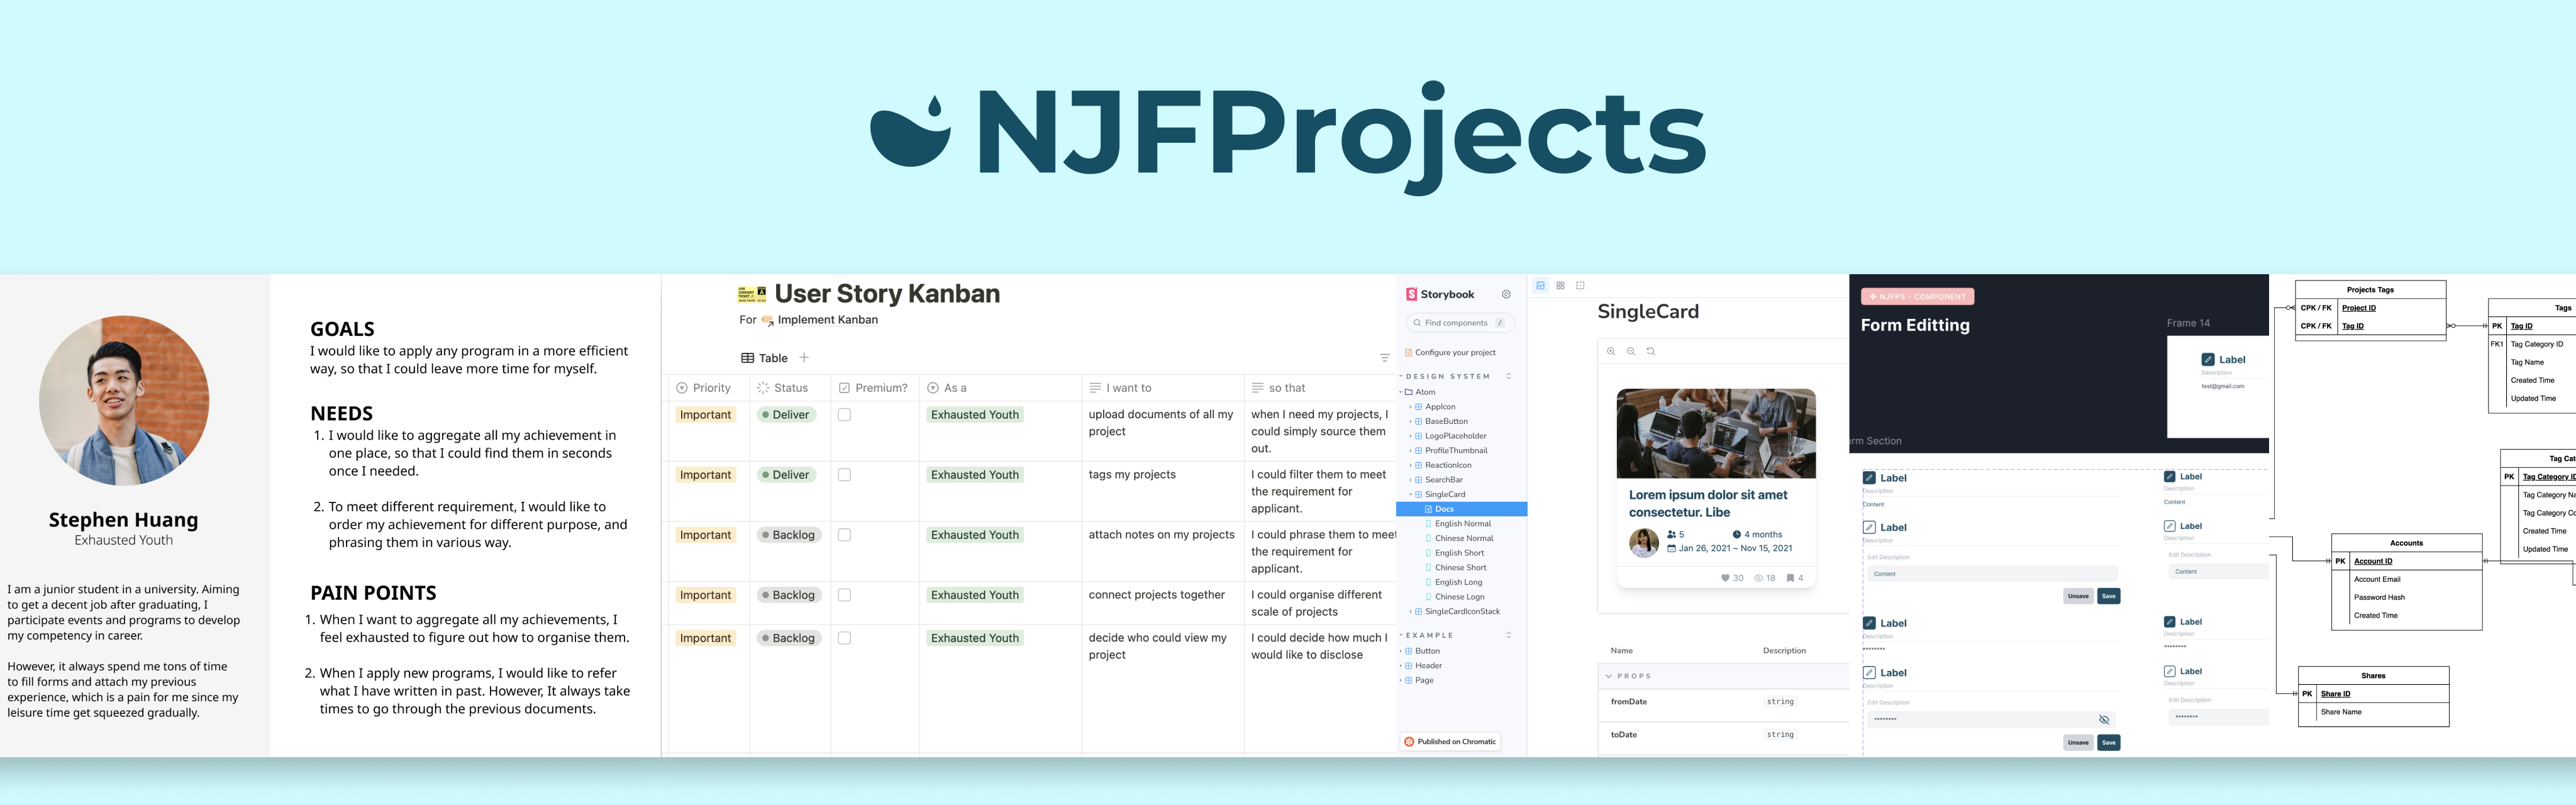2576x805 pixels.
Task: Click the Notion filter icon above table
Action: click(1384, 358)
